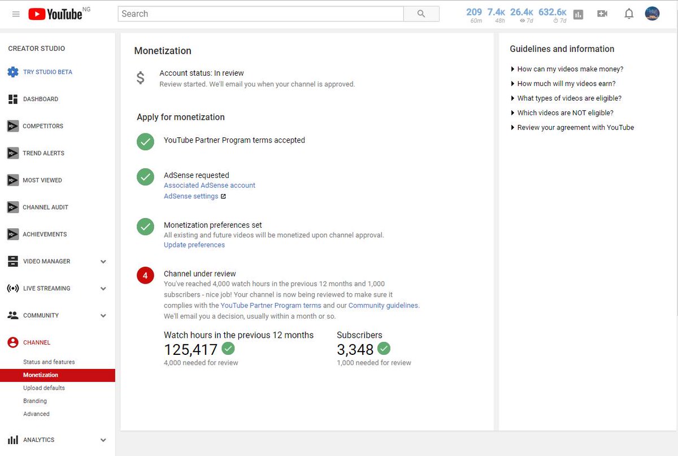Open the bar chart stats icon in header

(x=578, y=14)
